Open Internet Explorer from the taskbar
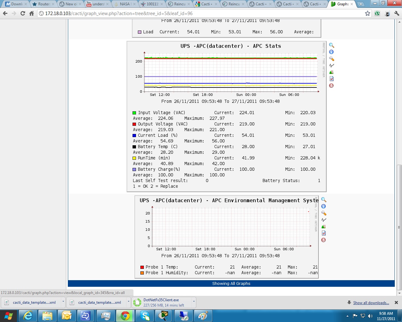402x322 pixels. point(28,316)
